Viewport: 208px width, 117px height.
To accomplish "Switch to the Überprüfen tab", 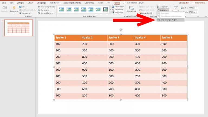I will (89, 3).
